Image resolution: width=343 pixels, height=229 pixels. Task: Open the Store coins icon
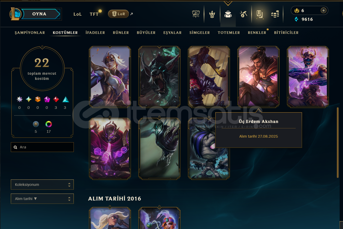point(275,14)
